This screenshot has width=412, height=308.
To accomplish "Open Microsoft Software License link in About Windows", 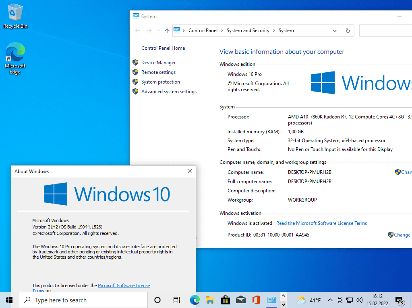I will point(124,286).
